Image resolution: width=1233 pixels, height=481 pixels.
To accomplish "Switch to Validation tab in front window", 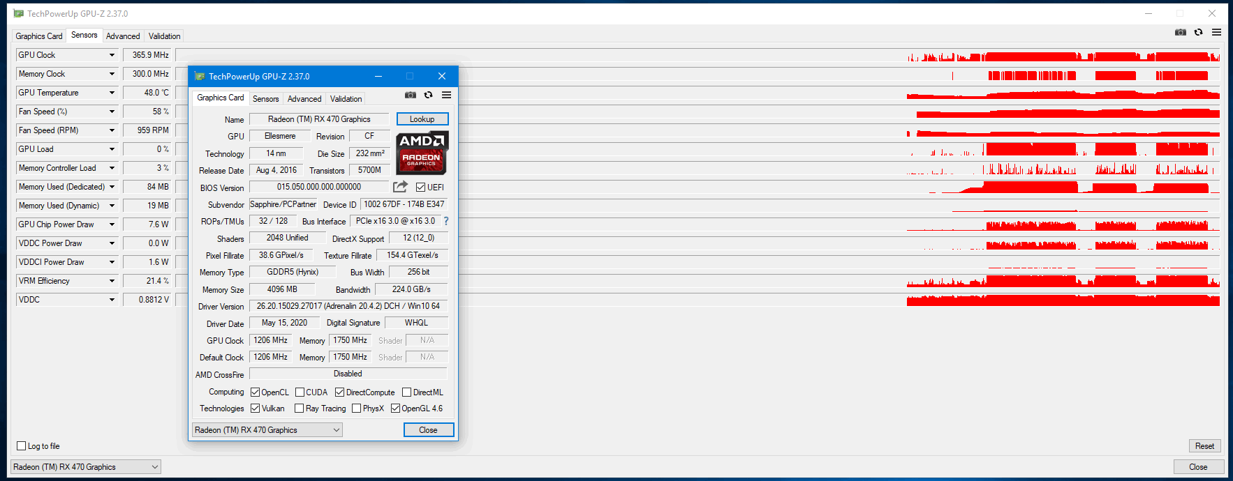I will [x=346, y=99].
